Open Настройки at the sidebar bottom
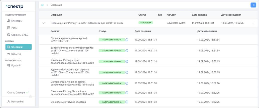 pyautogui.click(x=17, y=102)
